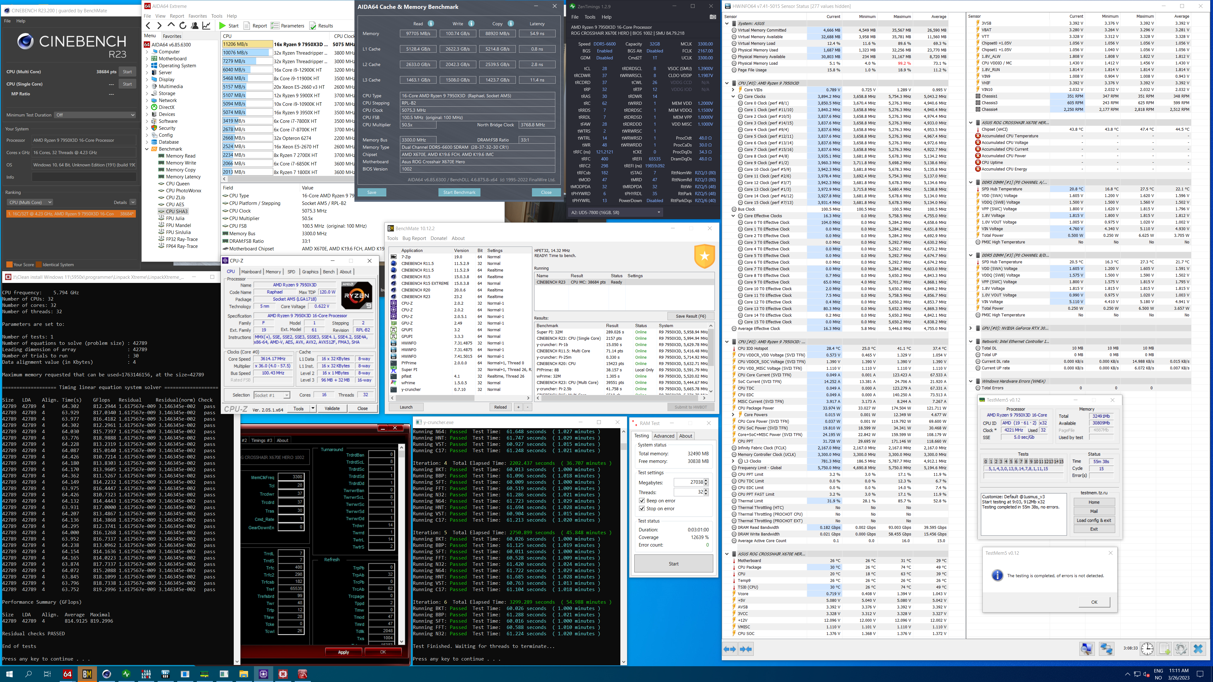Switch to Memory tab in CPU-Z
This screenshot has width=1213, height=682.
[x=273, y=272]
